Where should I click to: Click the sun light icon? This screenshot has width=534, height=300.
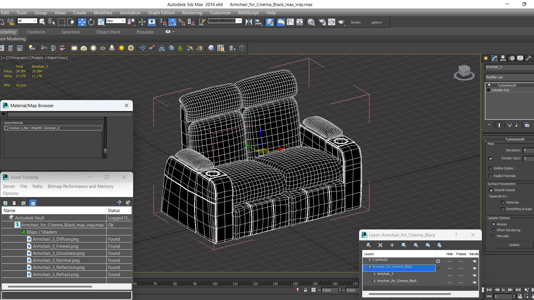point(121,48)
